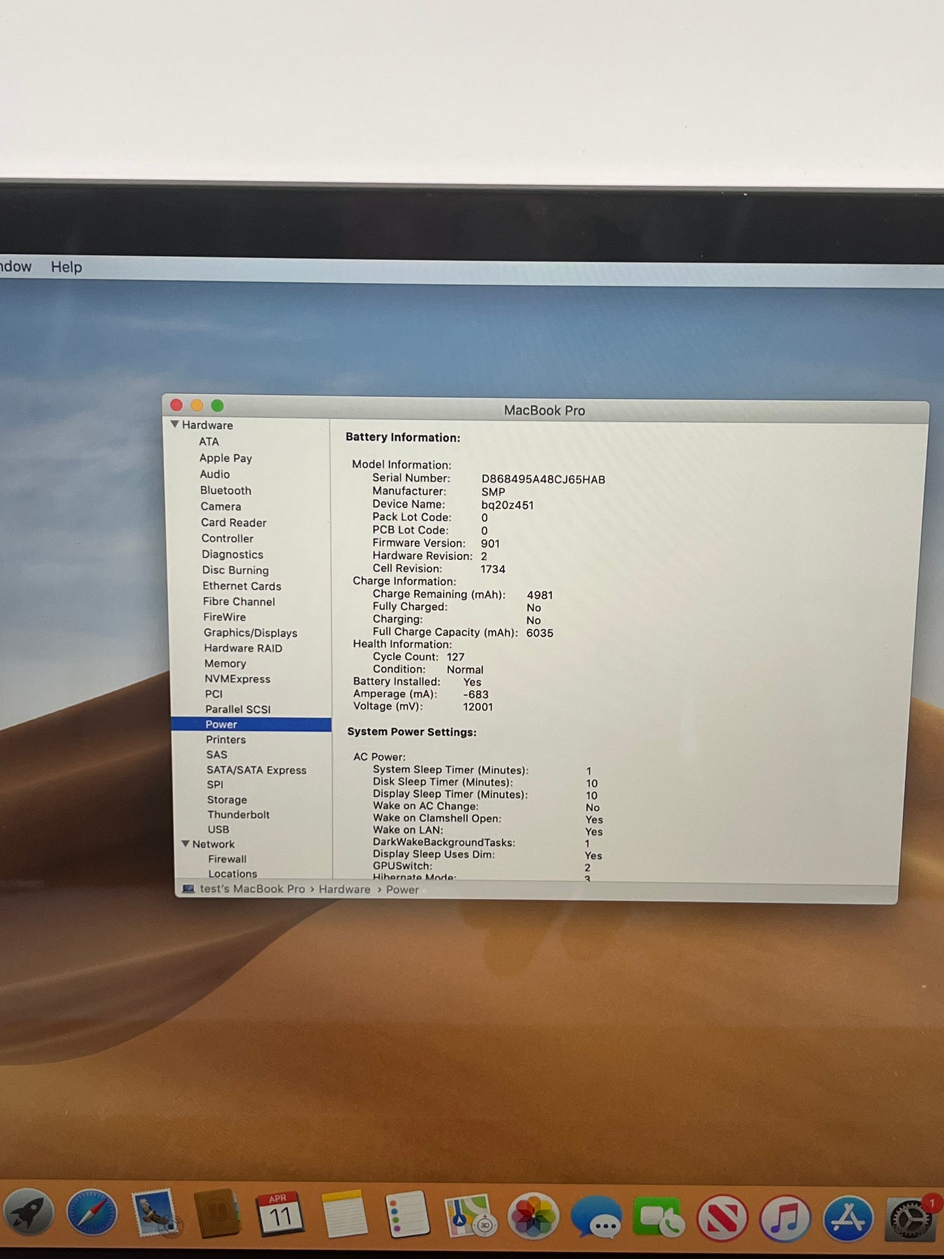Select FireWire in the sidebar
The image size is (944, 1259).
[x=224, y=617]
